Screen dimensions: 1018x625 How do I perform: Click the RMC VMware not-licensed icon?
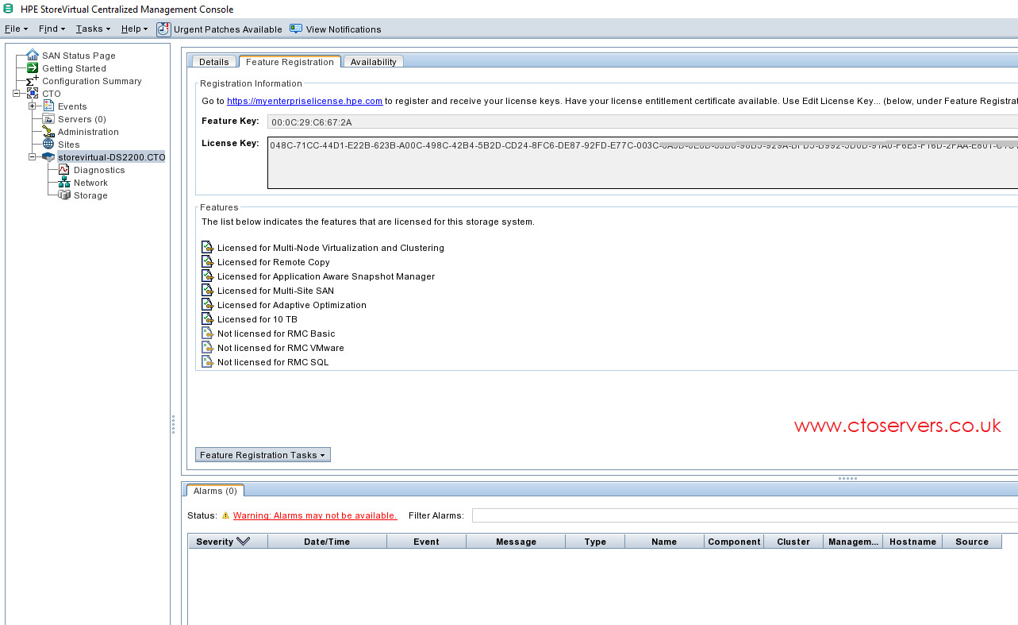pyautogui.click(x=207, y=348)
